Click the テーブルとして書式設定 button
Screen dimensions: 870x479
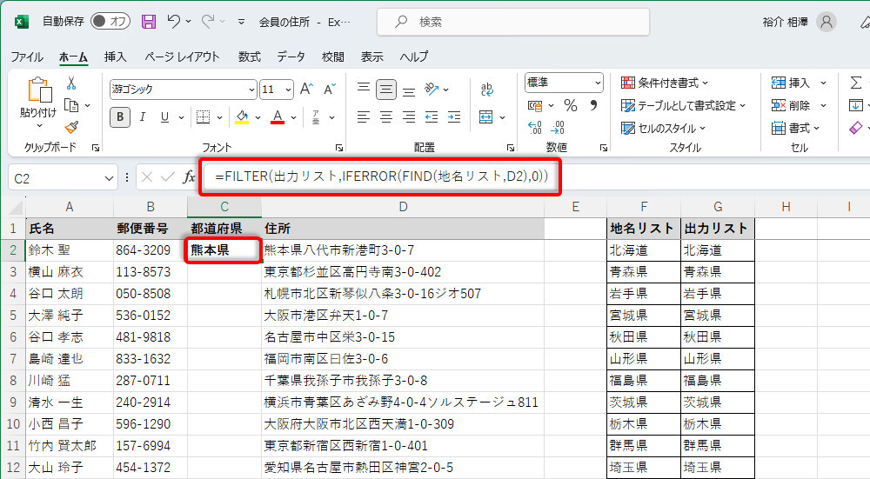point(683,105)
